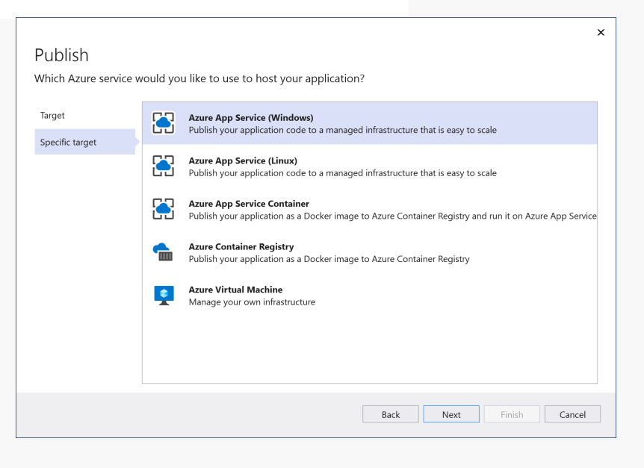This screenshot has height=468, width=644.
Task: Select the Azure App Service Container option row
Action: 336,209
